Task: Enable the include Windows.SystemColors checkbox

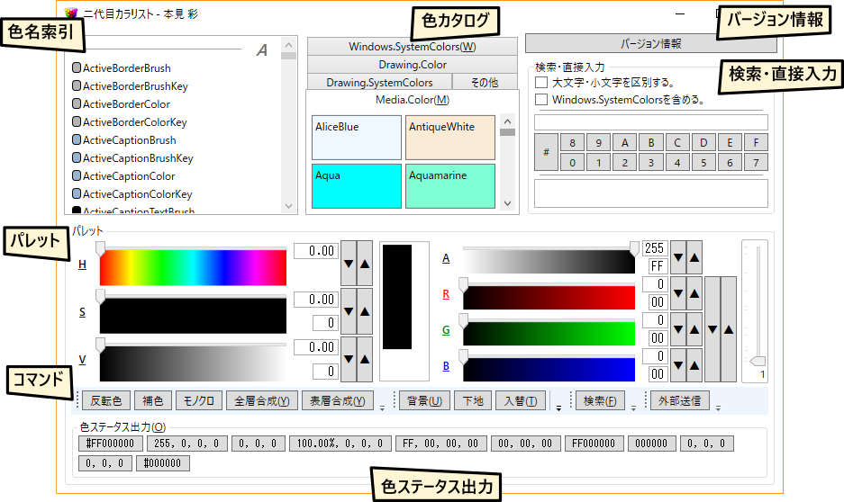Action: point(541,100)
